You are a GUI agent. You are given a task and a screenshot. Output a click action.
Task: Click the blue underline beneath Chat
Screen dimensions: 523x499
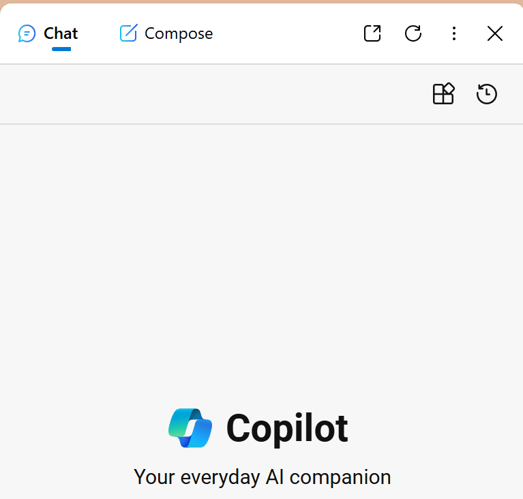[61, 49]
